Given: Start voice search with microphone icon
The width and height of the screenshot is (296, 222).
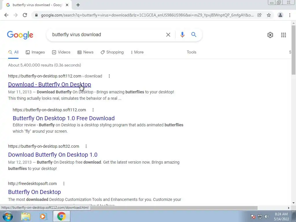Looking at the screenshot, I should 182,35.
